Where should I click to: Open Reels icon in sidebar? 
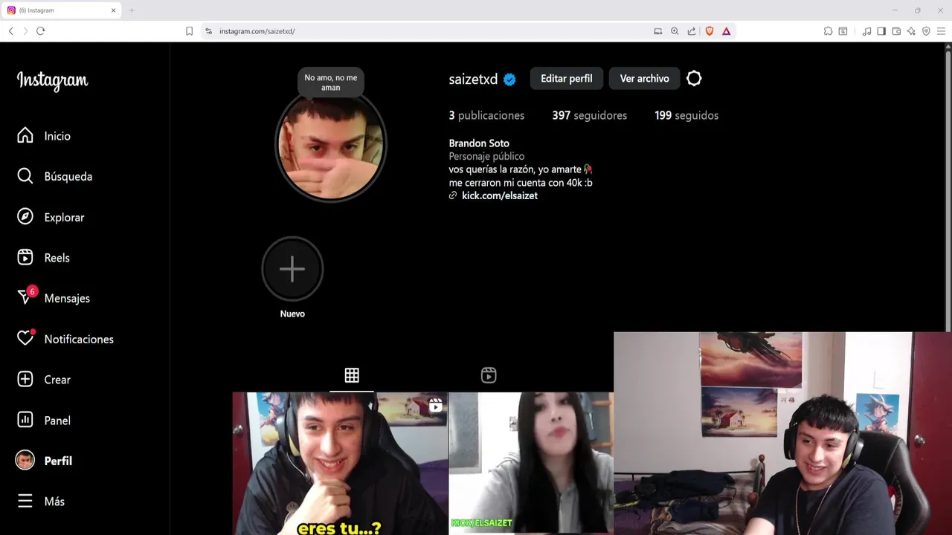tap(25, 257)
